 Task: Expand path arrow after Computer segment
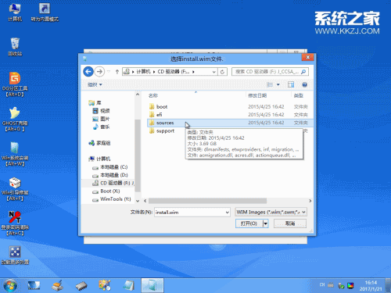pos(154,72)
